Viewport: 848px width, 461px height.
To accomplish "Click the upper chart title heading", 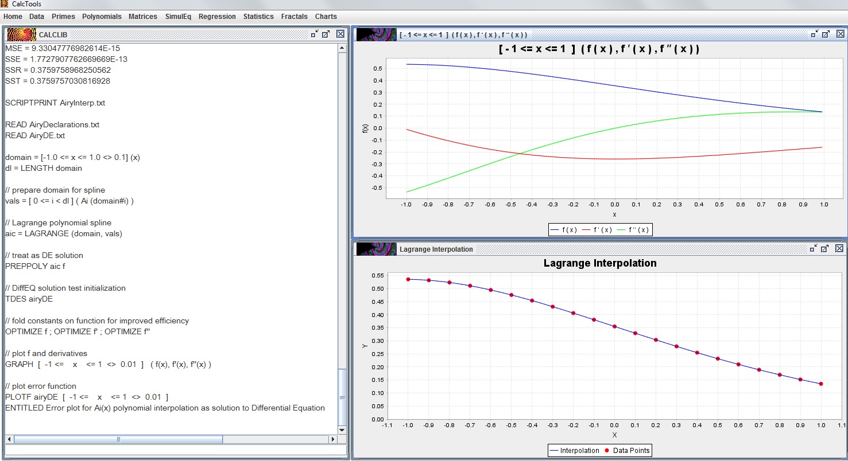I will click(599, 50).
